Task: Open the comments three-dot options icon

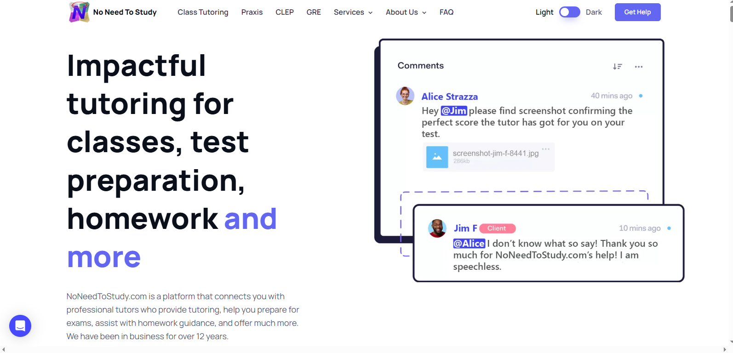Action: click(639, 67)
